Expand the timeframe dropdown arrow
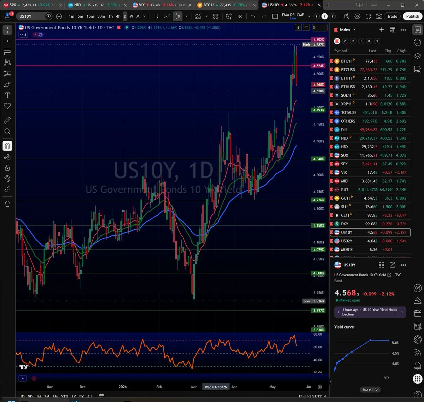This screenshot has height=402, width=424. pos(145,16)
